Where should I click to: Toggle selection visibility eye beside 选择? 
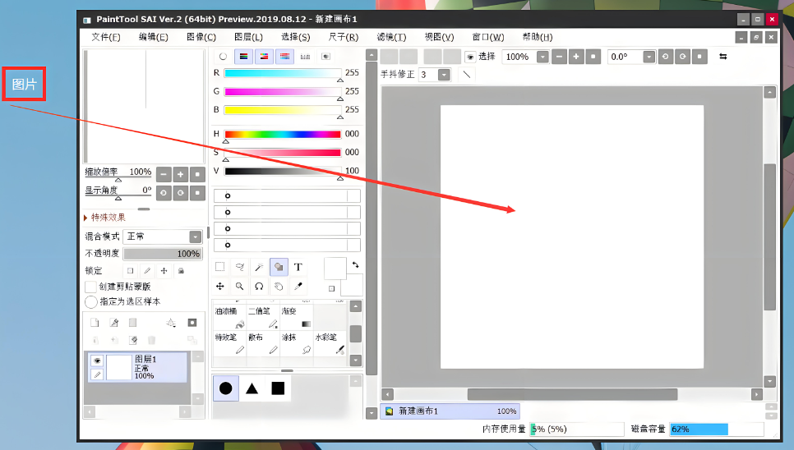470,57
